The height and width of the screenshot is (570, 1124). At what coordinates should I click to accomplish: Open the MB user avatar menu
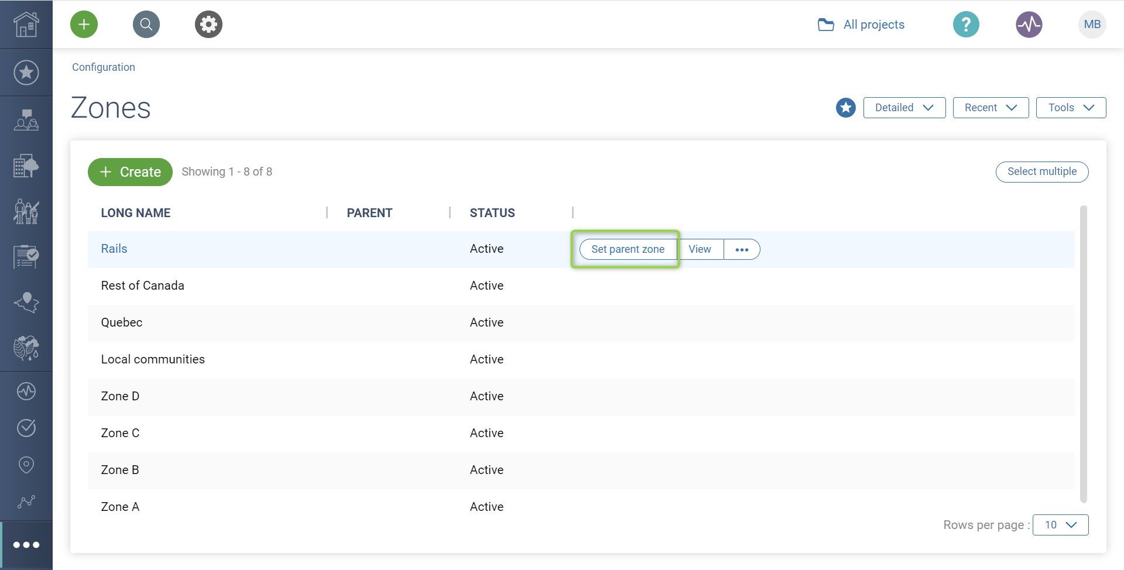click(x=1092, y=25)
